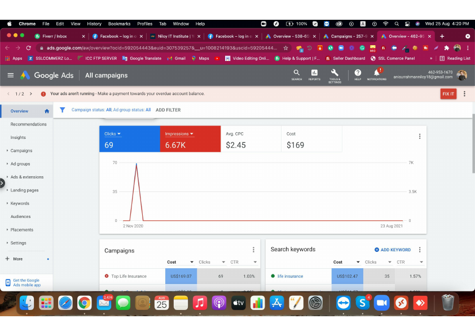Bookmark this page with the star icon
Screen dimensions: 475x336
(285, 48)
